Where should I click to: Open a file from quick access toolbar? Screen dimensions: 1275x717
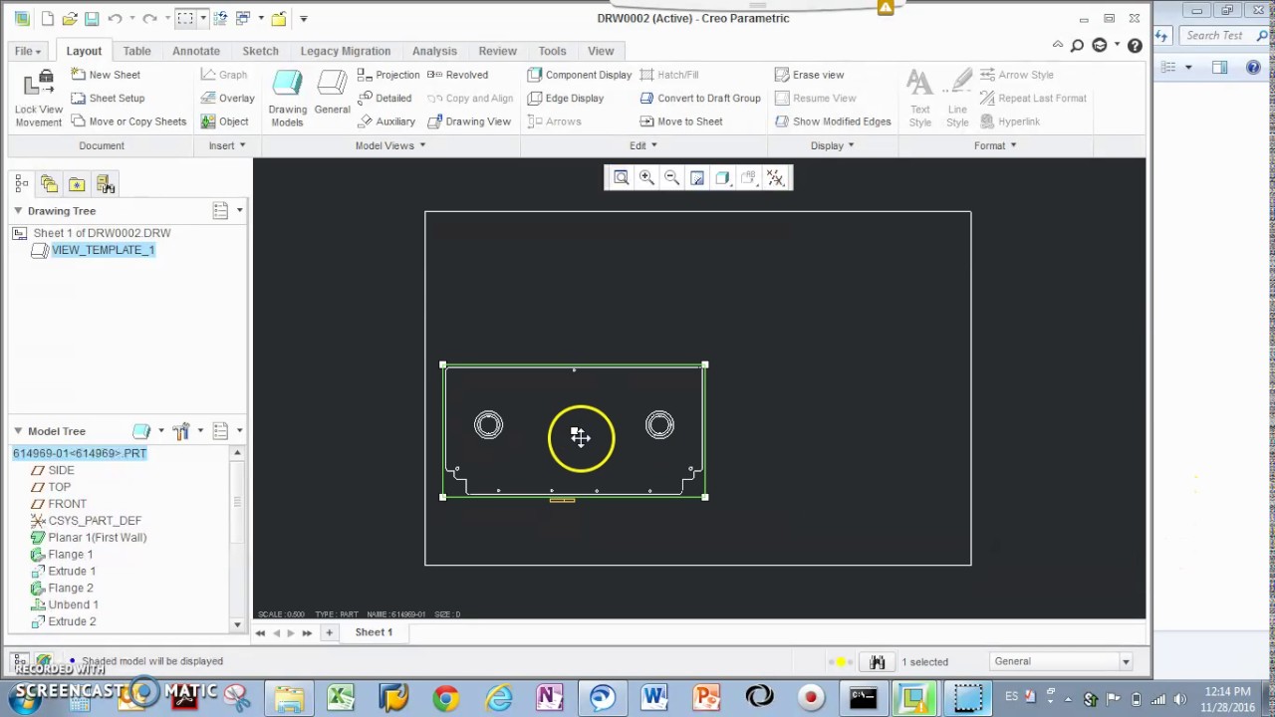69,18
